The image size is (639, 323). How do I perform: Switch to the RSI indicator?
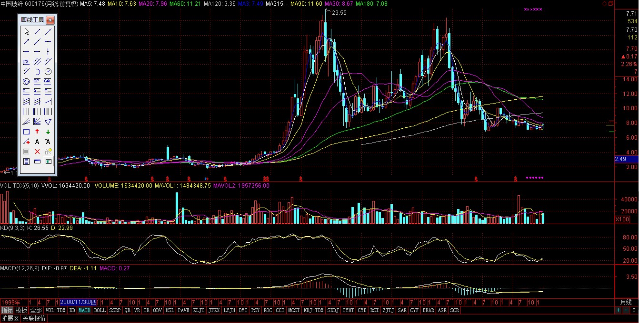tap(374, 310)
